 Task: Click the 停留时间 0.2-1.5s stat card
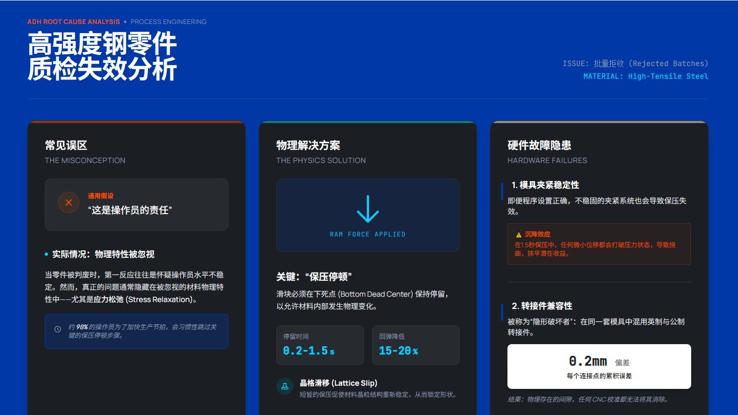click(319, 345)
